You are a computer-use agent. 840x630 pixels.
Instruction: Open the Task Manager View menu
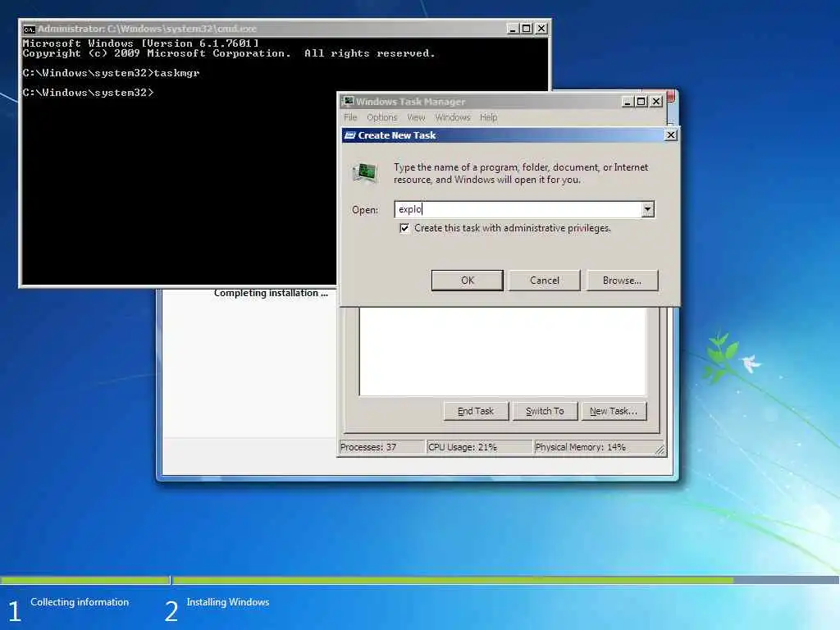pyautogui.click(x=416, y=117)
